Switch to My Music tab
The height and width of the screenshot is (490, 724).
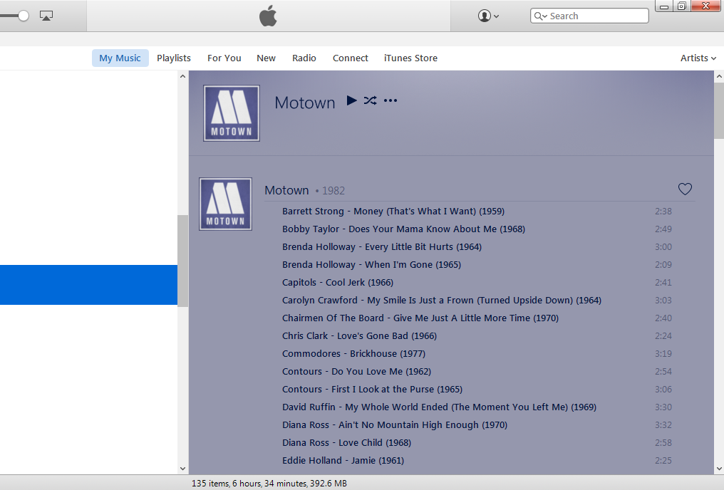coord(120,58)
